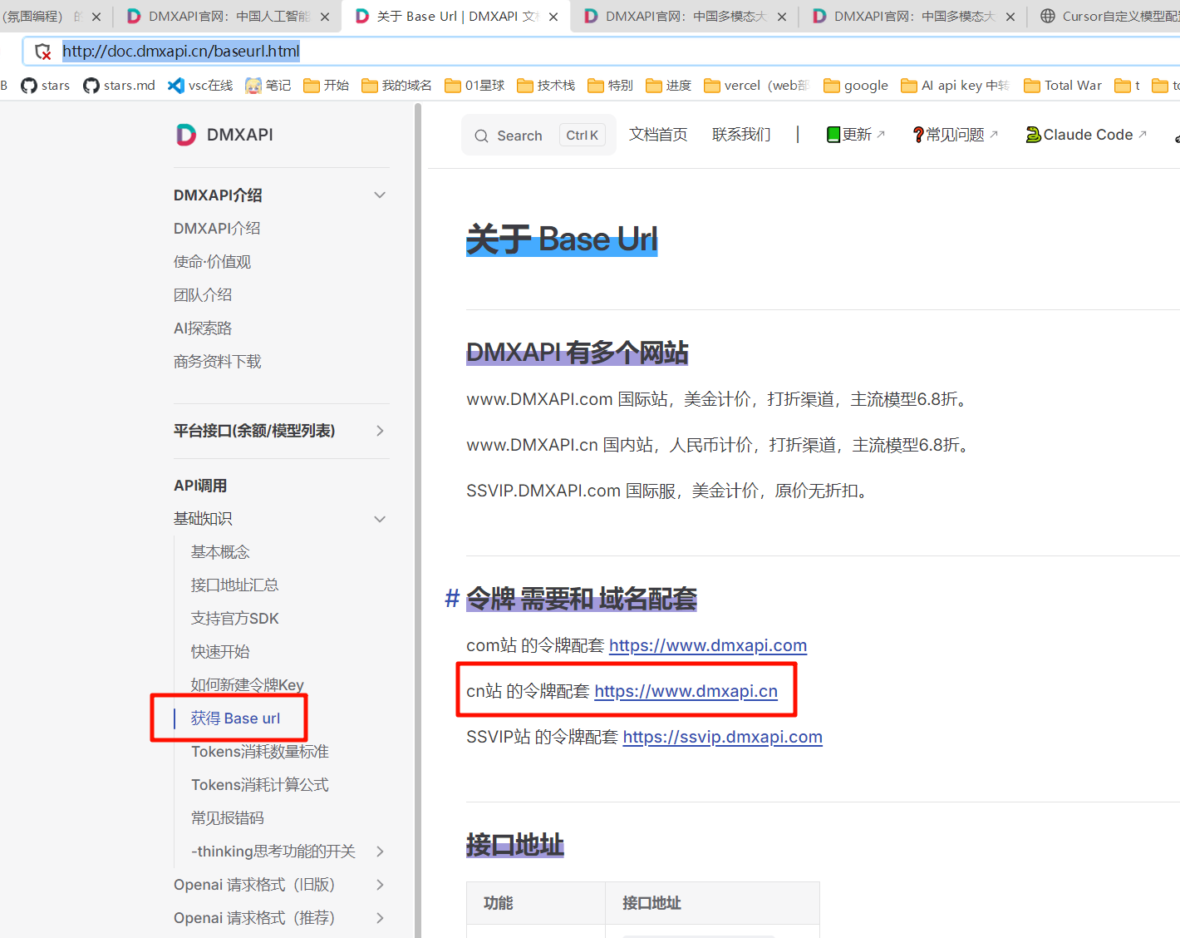Click the 接口地址 table header cell
Image resolution: width=1180 pixels, height=938 pixels.
click(x=712, y=903)
